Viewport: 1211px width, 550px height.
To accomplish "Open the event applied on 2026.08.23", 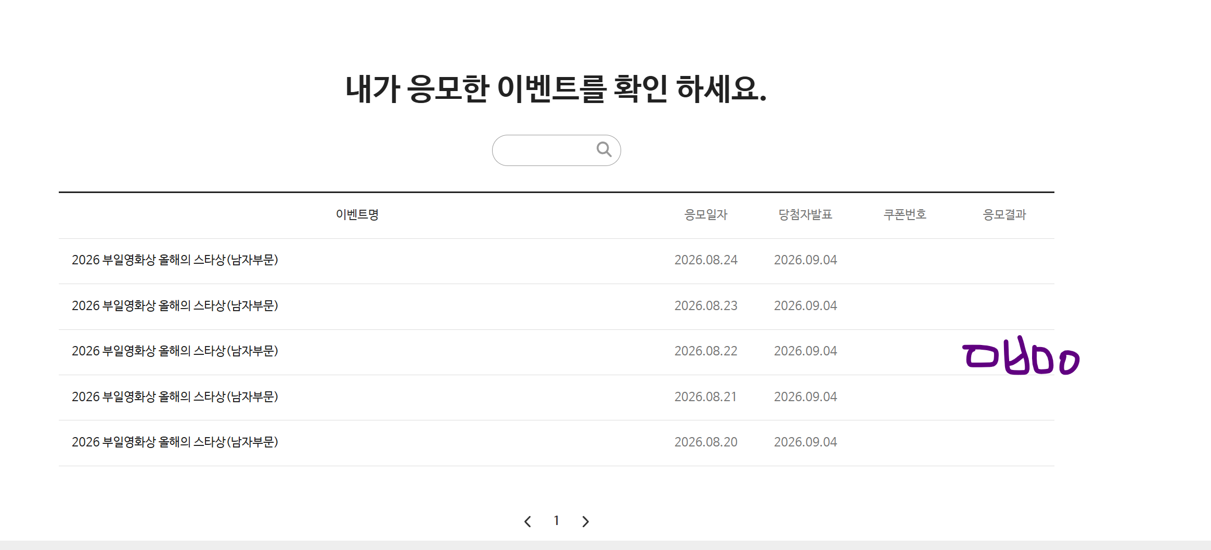I will tap(175, 305).
